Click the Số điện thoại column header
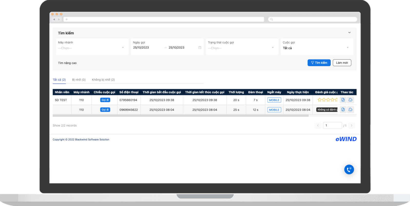This screenshot has height=206, width=410. (x=129, y=92)
